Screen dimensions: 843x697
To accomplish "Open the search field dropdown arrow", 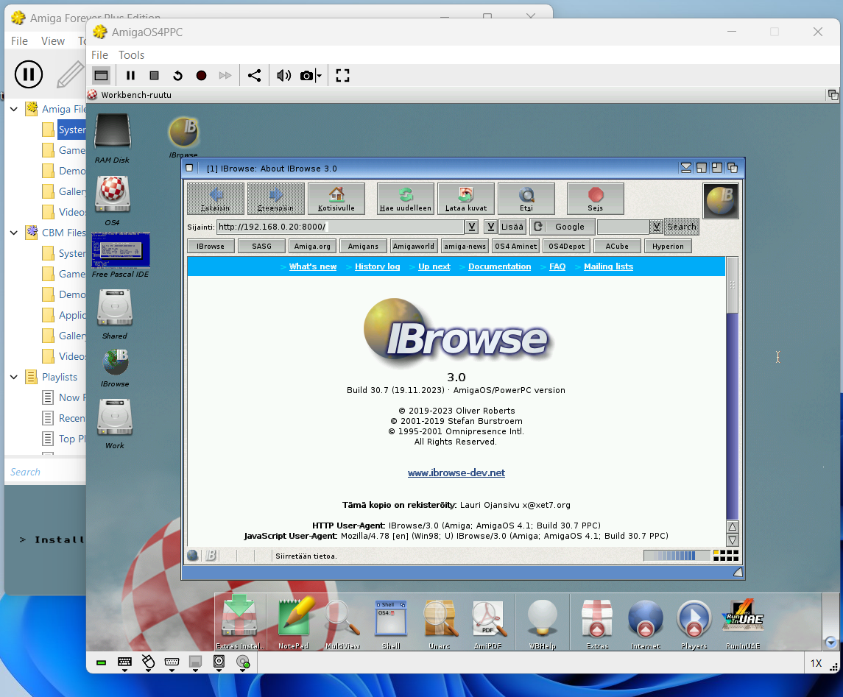I will coord(656,227).
